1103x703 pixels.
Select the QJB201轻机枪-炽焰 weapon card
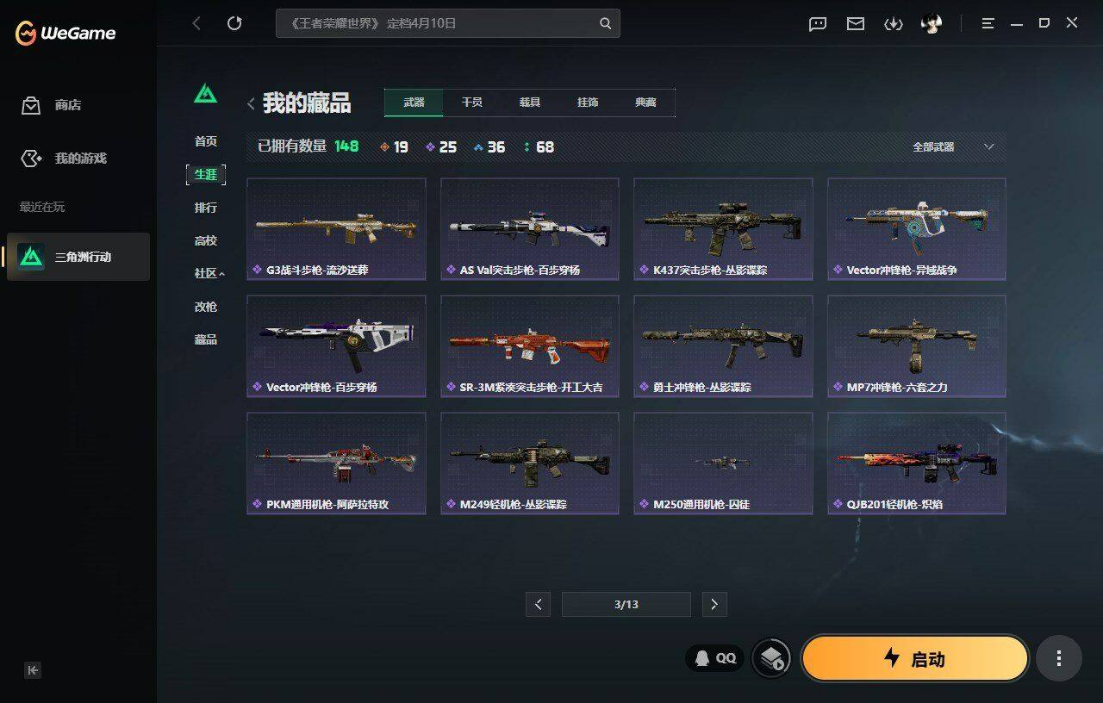pyautogui.click(x=917, y=463)
